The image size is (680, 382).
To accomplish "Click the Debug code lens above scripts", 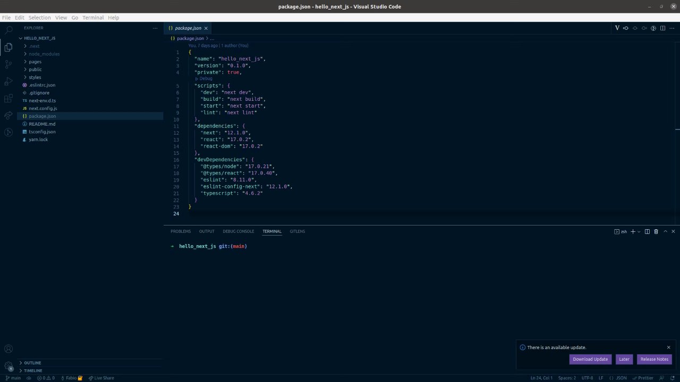I will (204, 79).
